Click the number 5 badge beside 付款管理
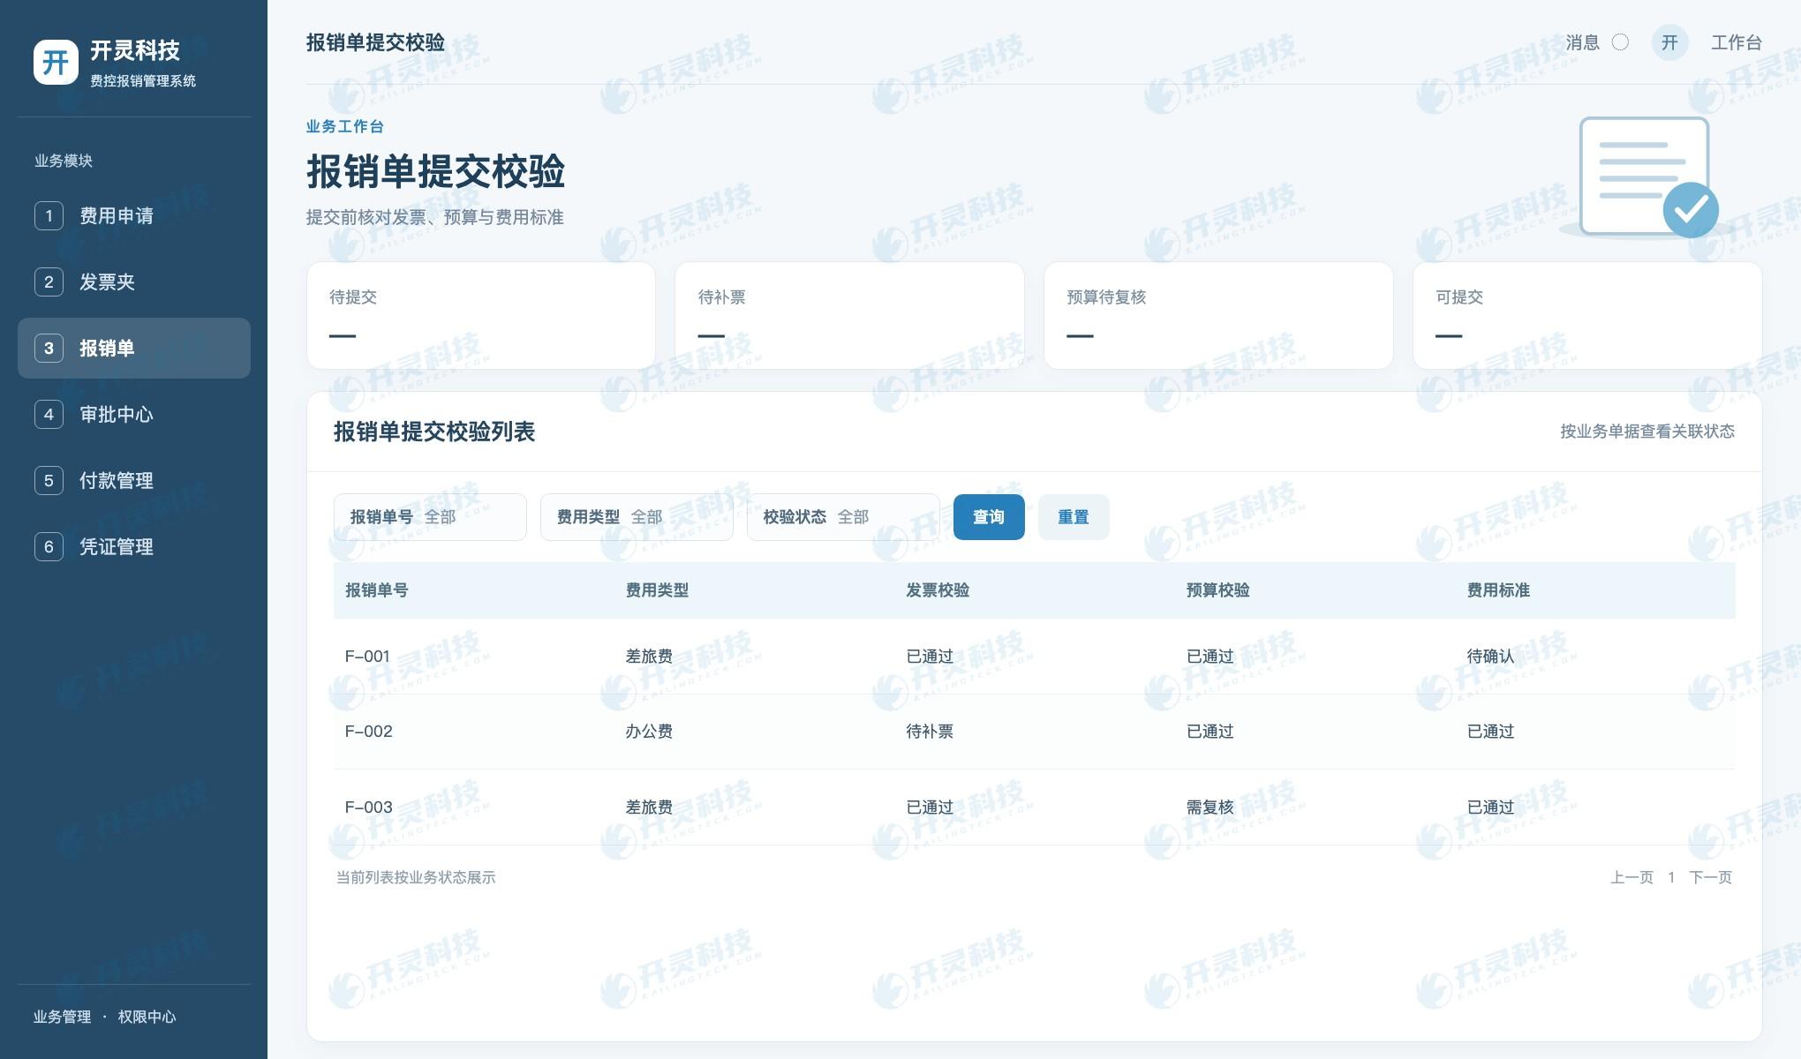The height and width of the screenshot is (1059, 1801). pyautogui.click(x=49, y=480)
